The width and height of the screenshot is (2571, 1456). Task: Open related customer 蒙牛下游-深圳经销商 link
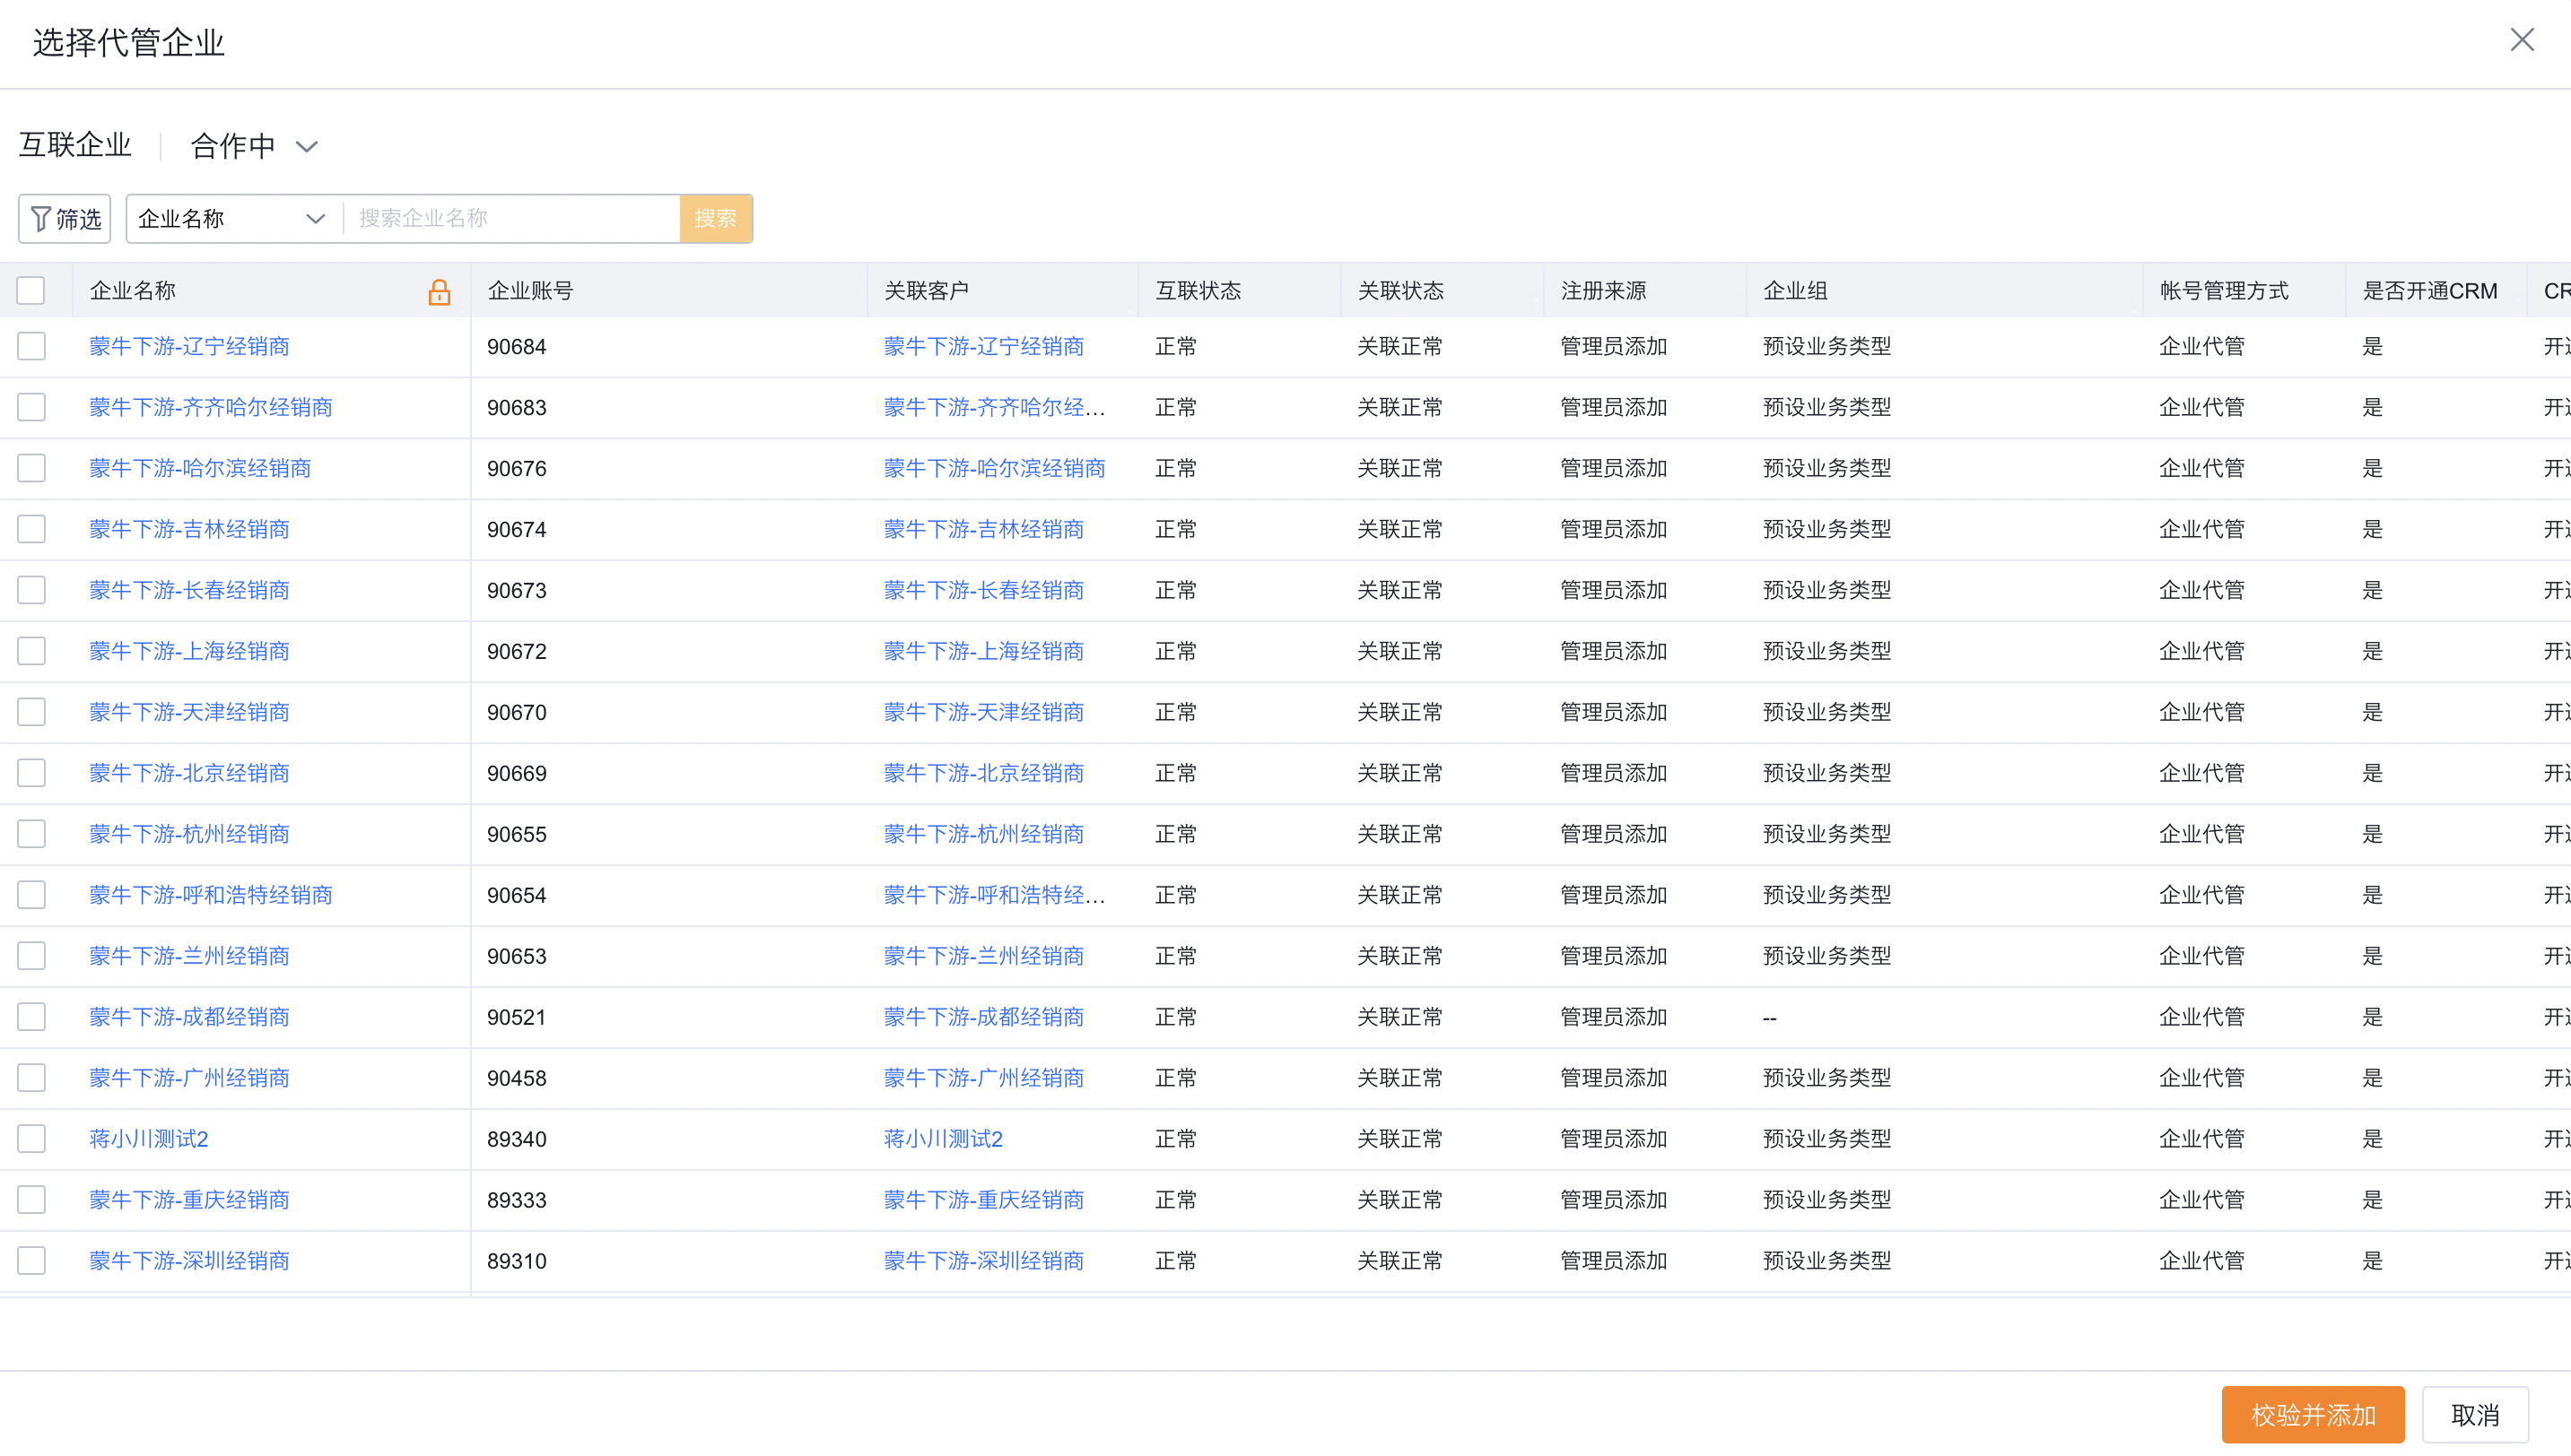(983, 1261)
